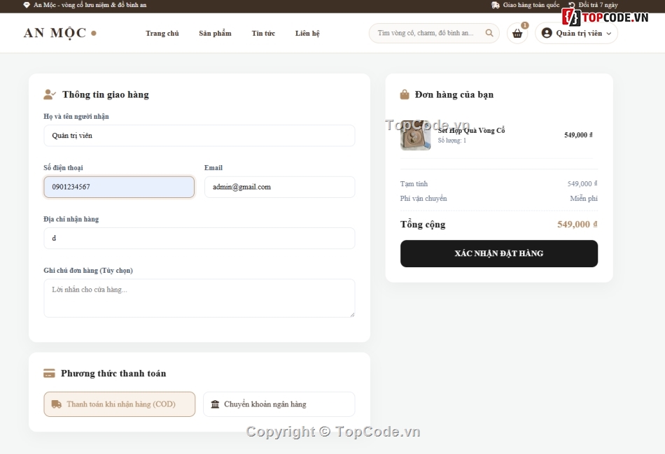Open the Sản phẩm menu item

[x=215, y=33]
